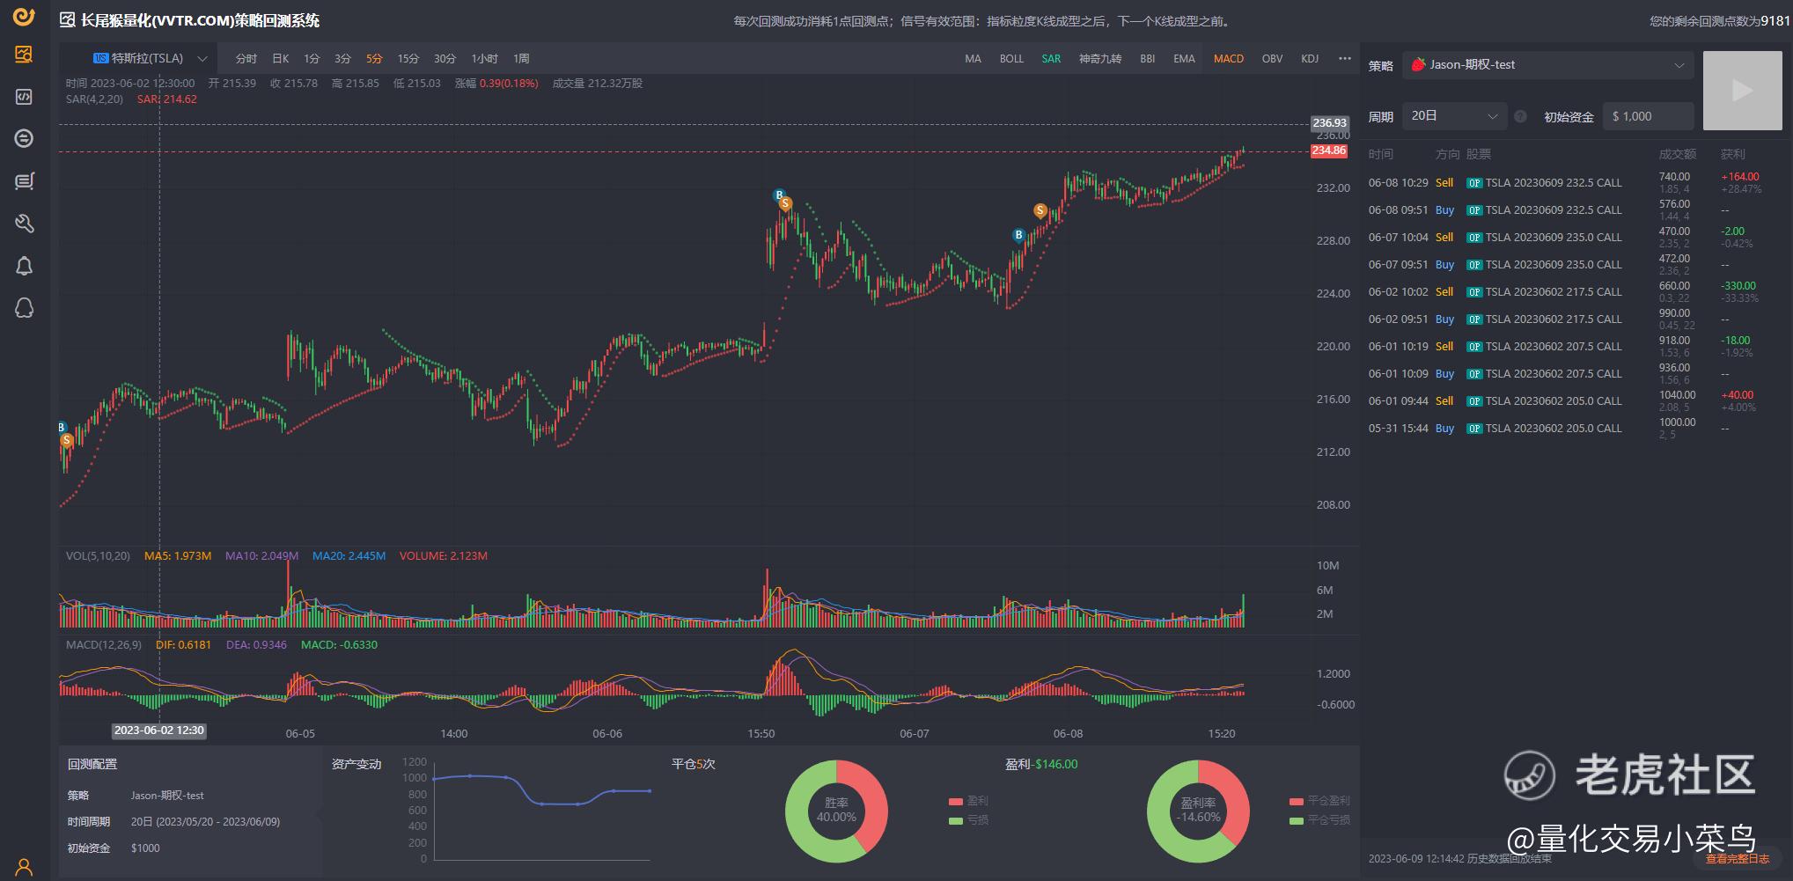
Task: Toggle the SAR indicator
Action: click(1051, 58)
